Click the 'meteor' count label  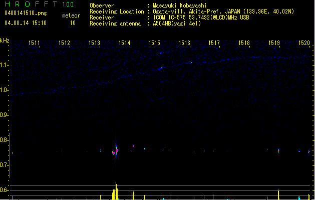[x=71, y=15]
